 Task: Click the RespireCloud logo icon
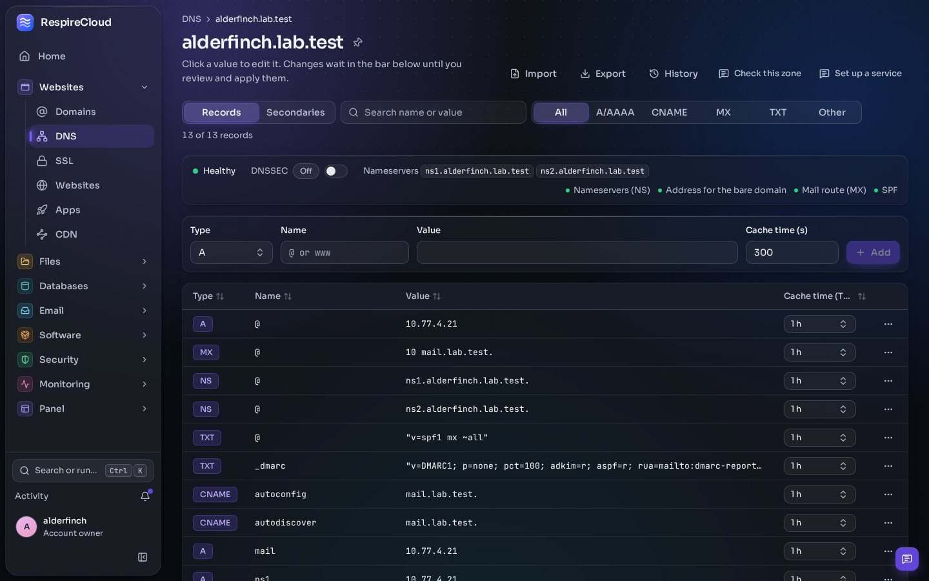pyautogui.click(x=25, y=23)
